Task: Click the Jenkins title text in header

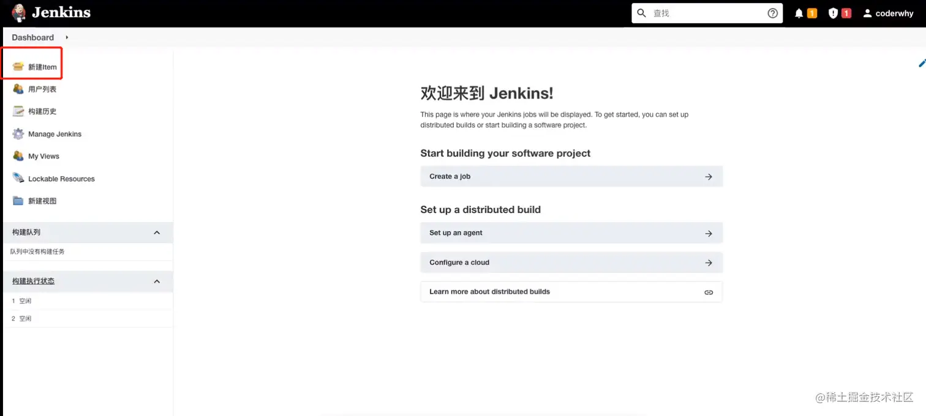Action: 61,12
